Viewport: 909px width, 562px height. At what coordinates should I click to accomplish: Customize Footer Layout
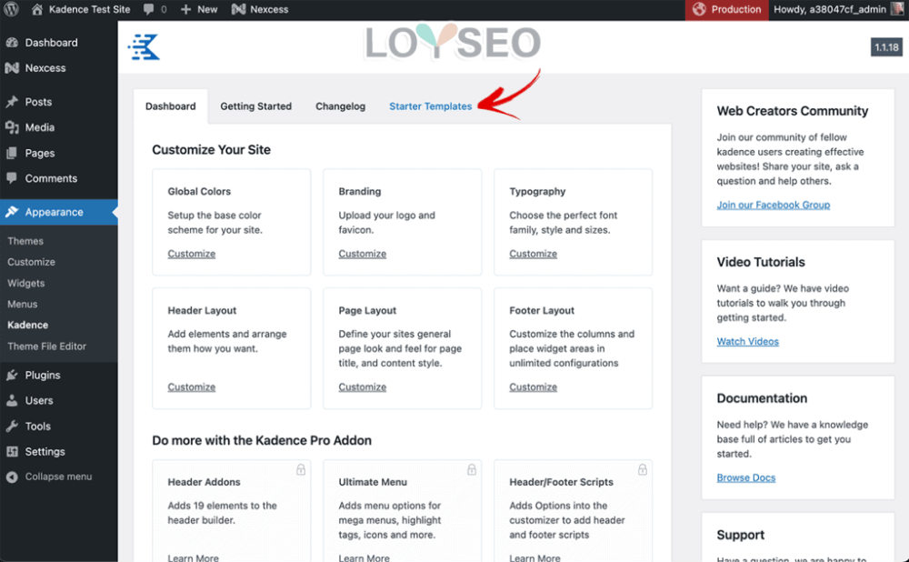(x=534, y=386)
